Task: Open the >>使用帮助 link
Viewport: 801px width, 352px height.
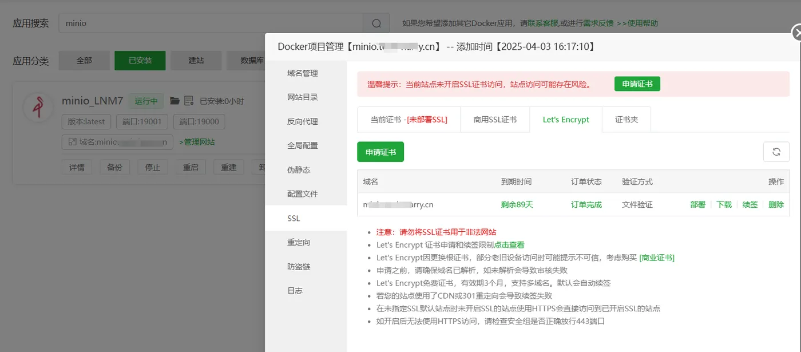Action: pyautogui.click(x=637, y=23)
